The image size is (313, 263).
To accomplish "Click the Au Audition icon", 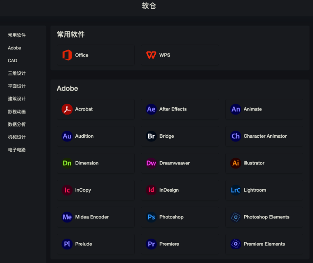I will pyautogui.click(x=67, y=136).
